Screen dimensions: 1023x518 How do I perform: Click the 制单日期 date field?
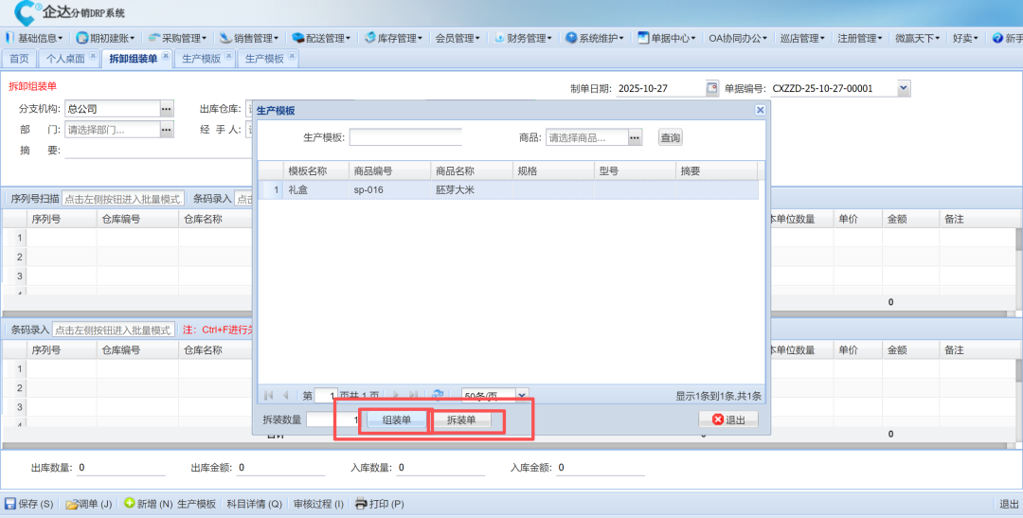tap(660, 88)
